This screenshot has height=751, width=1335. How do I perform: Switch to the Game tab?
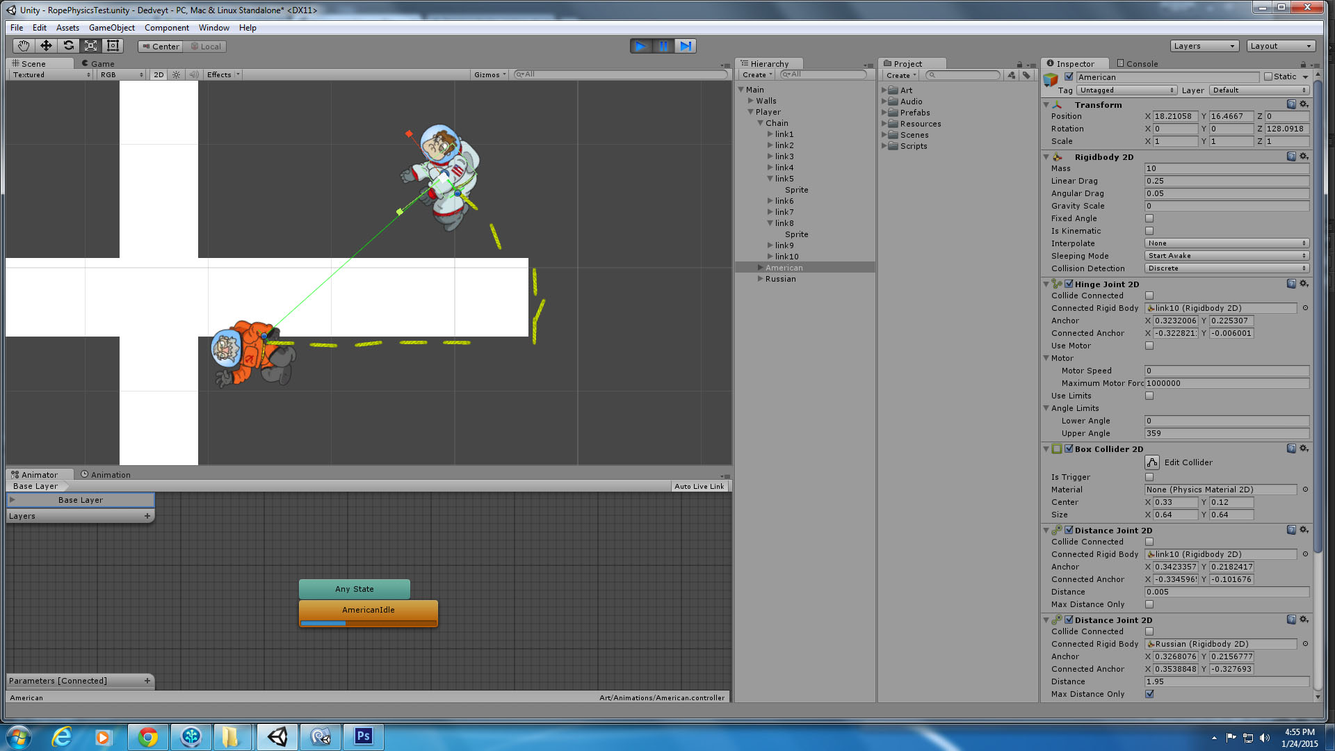pyautogui.click(x=98, y=63)
